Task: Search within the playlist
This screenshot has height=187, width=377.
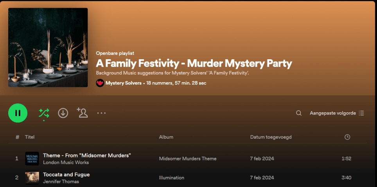Action: [x=299, y=113]
